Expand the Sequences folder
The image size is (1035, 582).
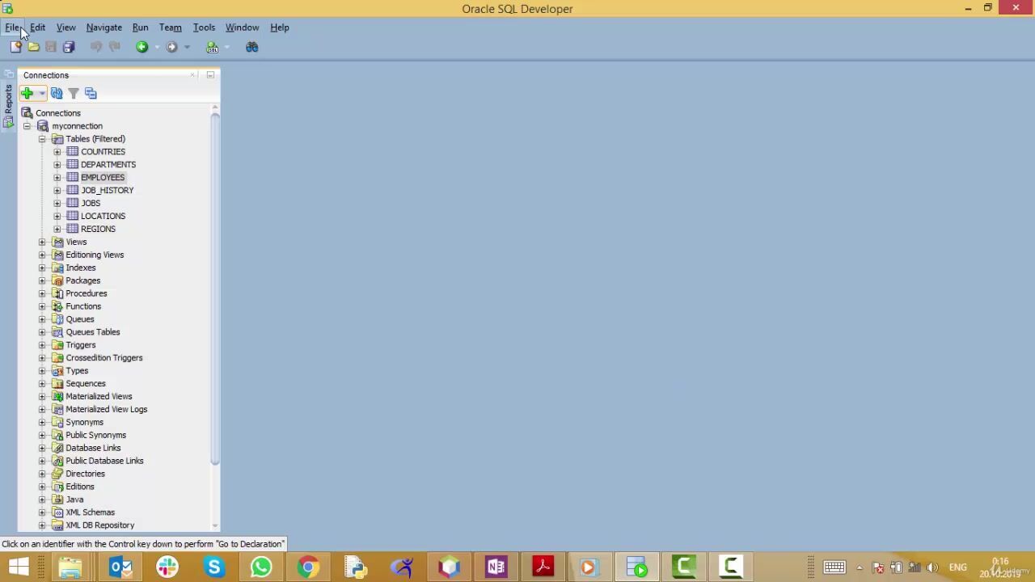coord(42,384)
